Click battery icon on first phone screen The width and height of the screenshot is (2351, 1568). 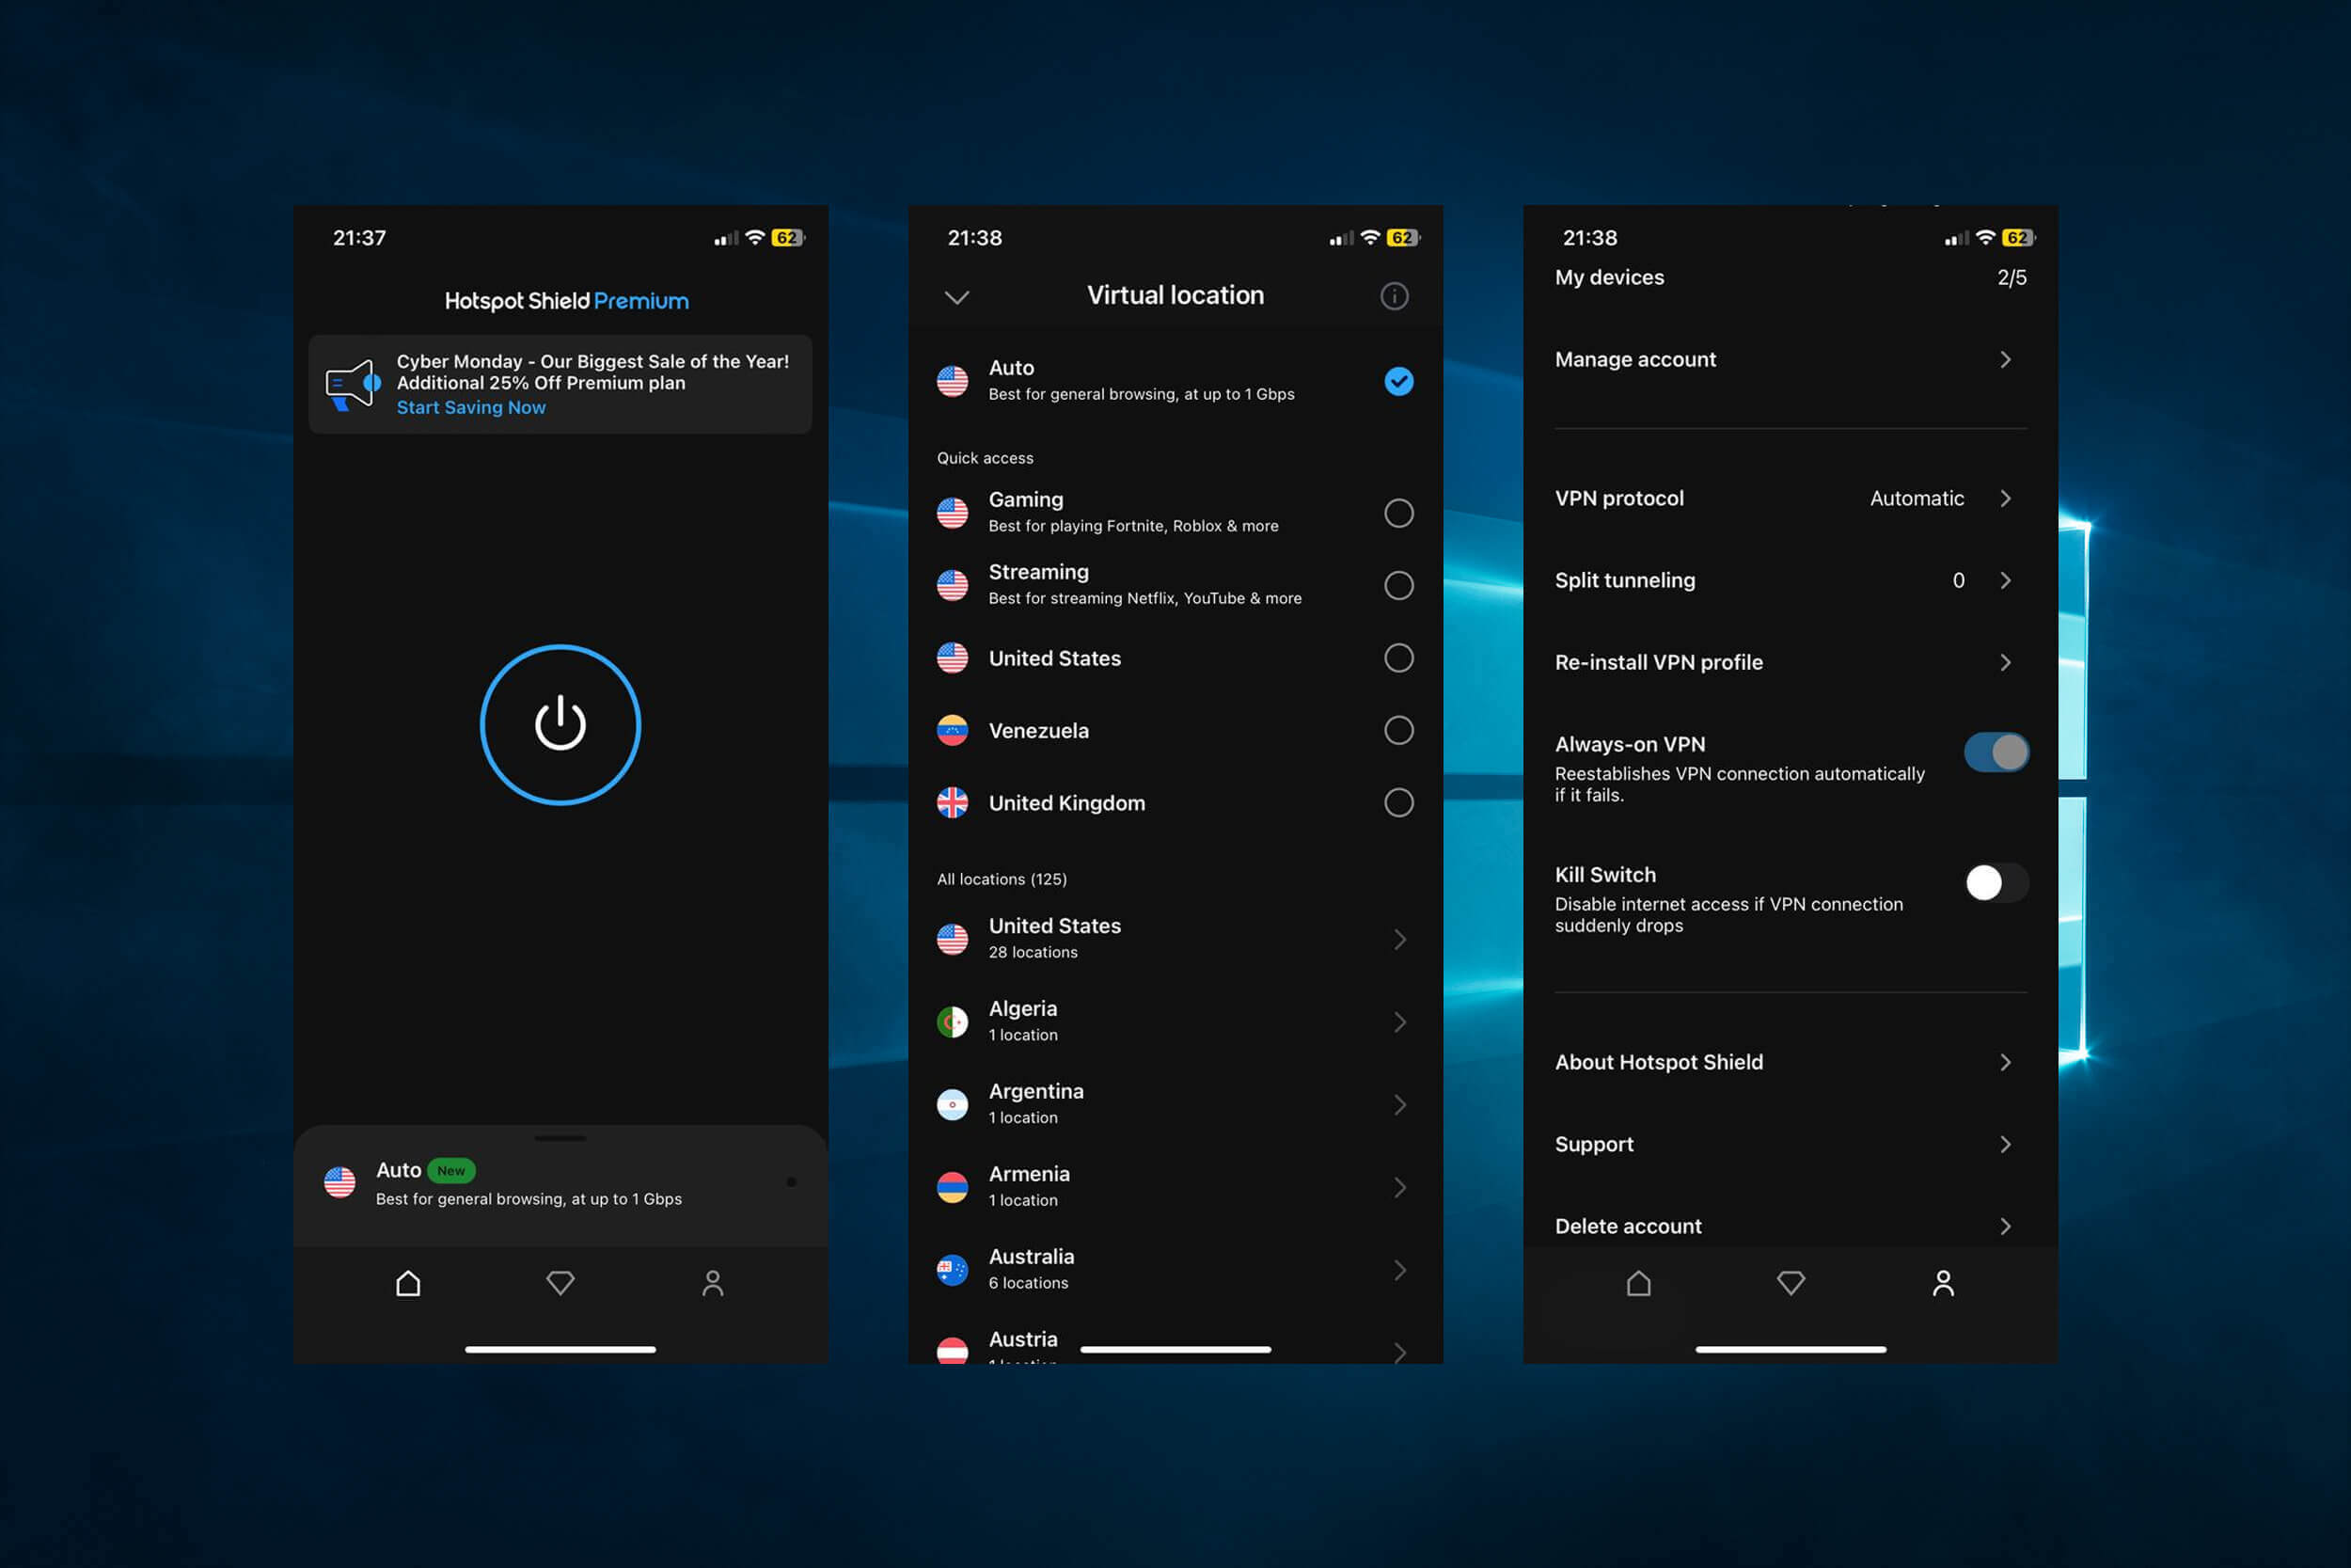788,238
